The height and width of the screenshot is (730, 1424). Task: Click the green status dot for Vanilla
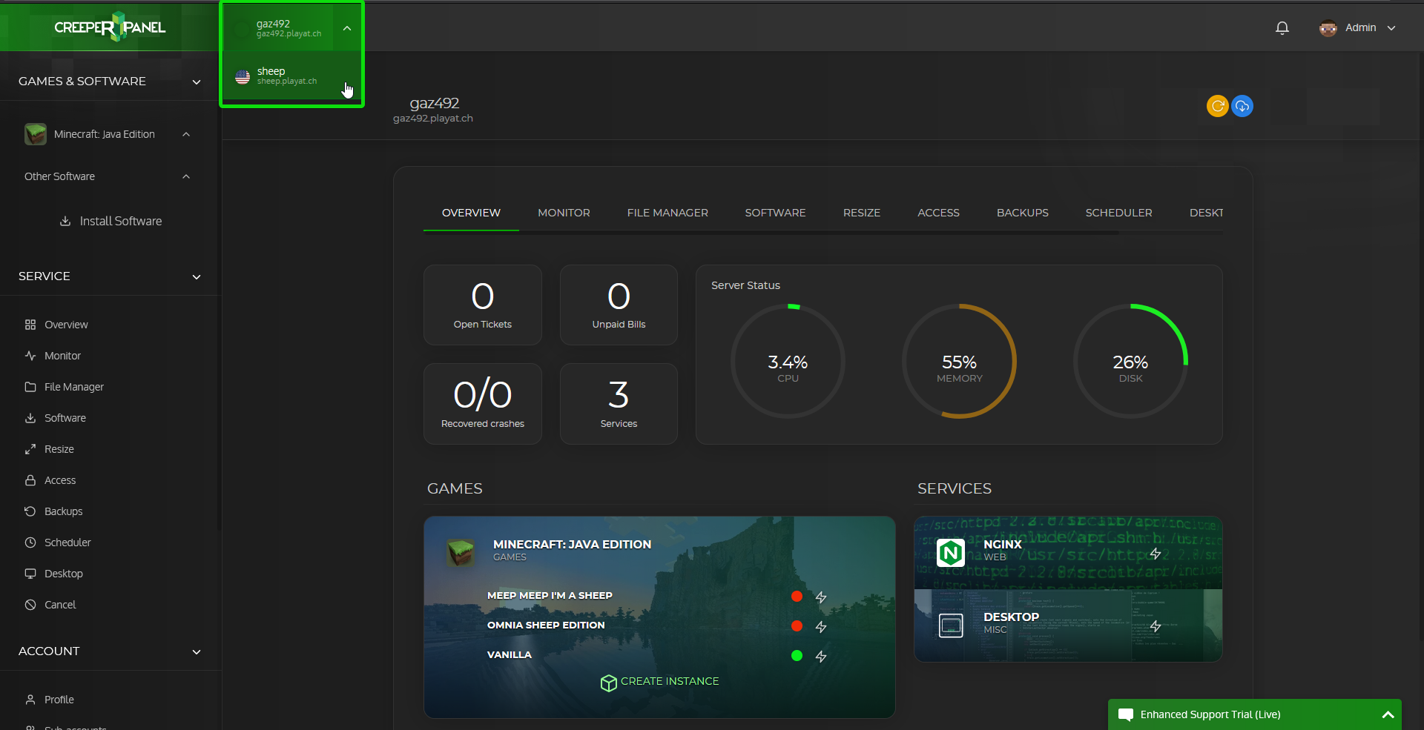pyautogui.click(x=797, y=655)
